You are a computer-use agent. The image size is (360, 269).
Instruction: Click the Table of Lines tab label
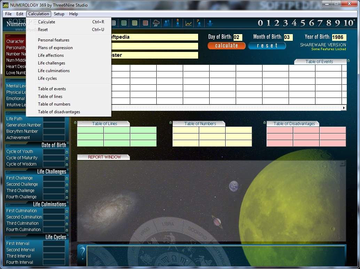coord(104,124)
